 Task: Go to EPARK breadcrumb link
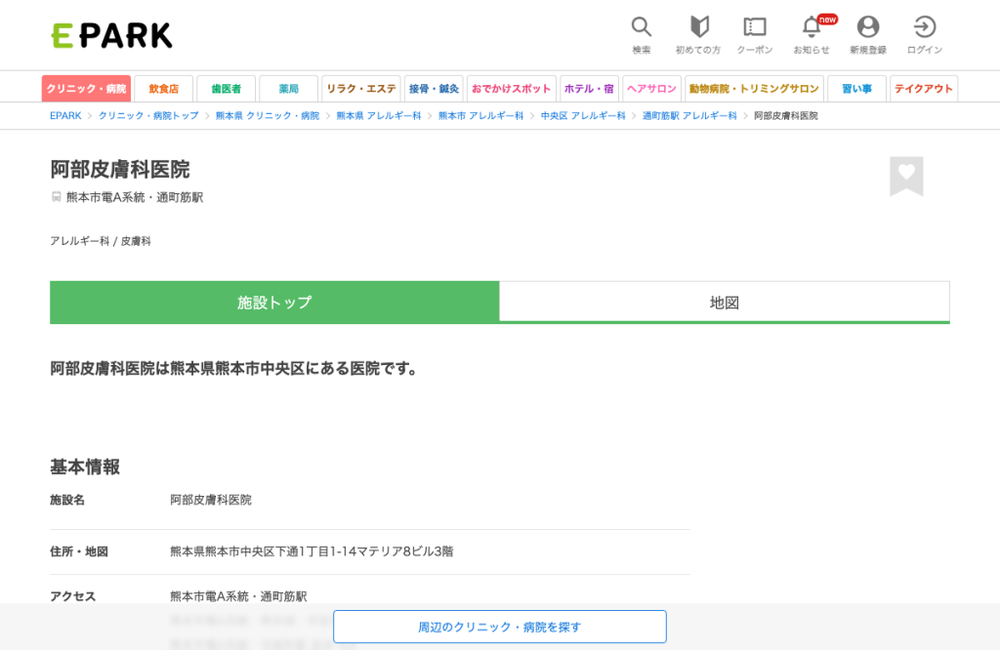[65, 115]
